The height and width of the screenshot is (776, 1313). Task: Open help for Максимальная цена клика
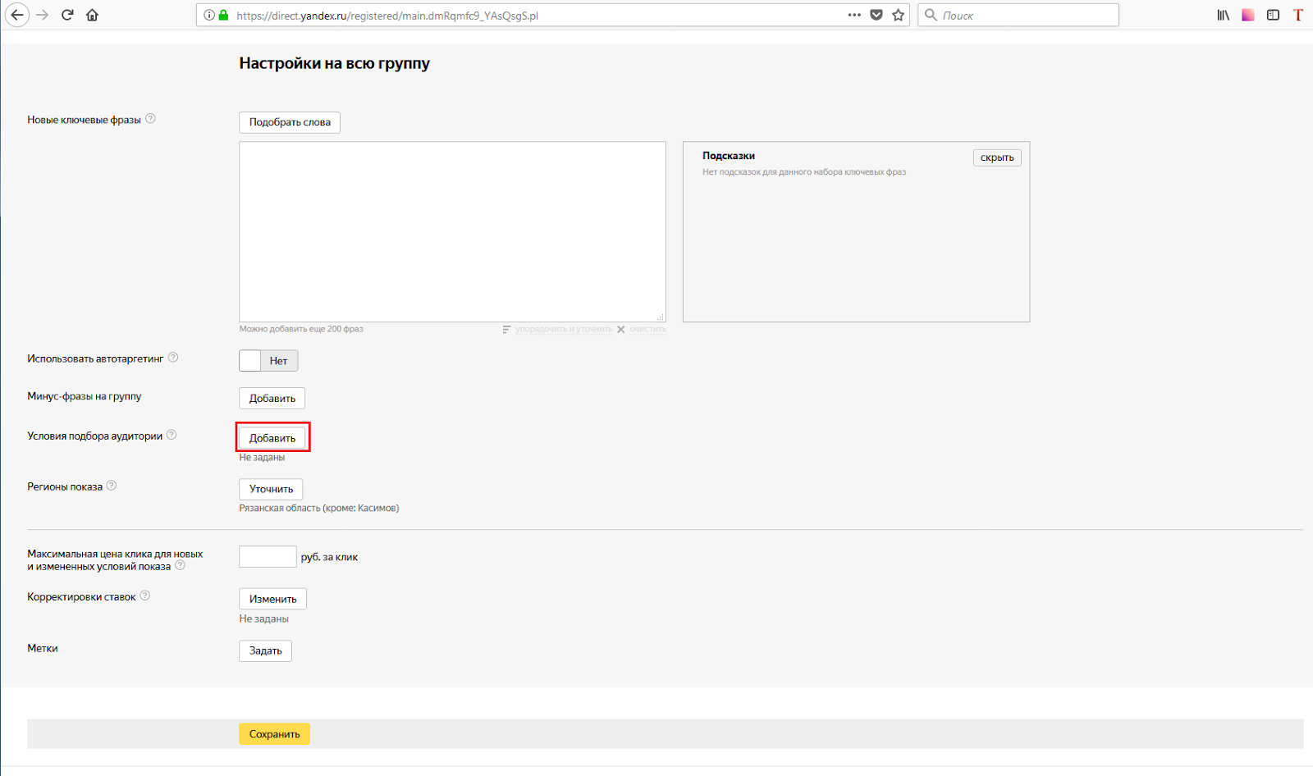click(x=181, y=565)
